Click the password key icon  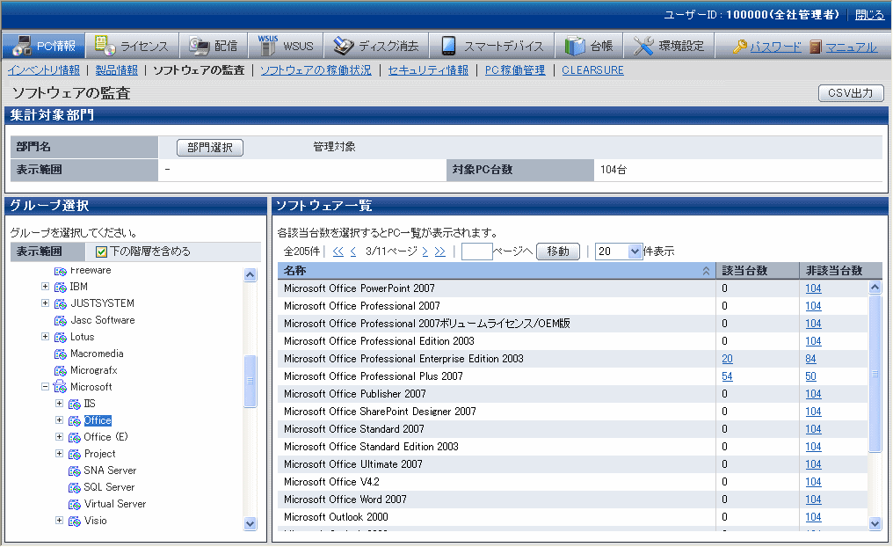(740, 47)
